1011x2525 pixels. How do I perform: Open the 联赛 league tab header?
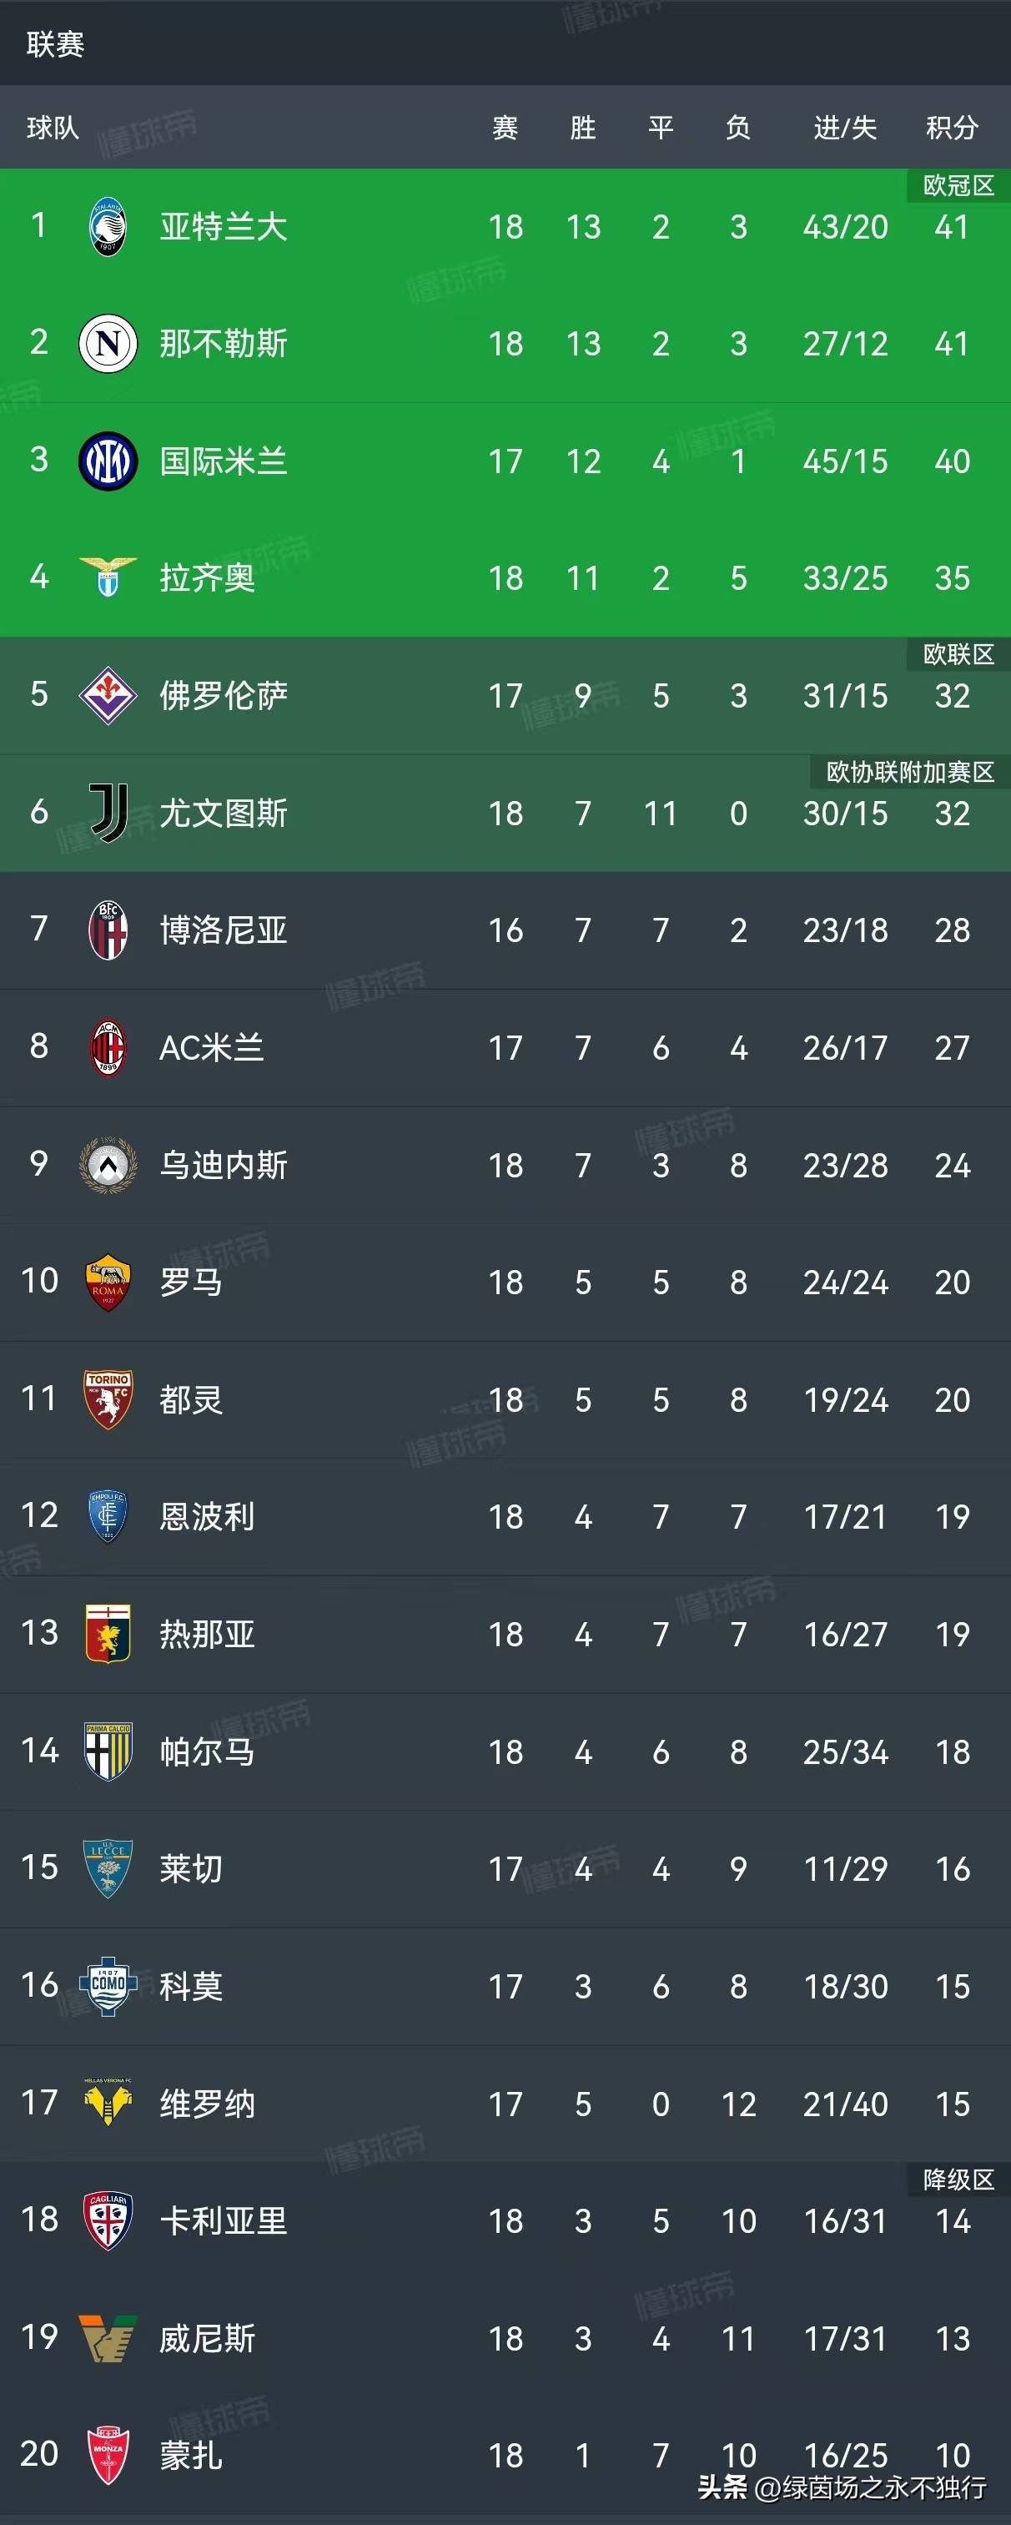point(55,44)
